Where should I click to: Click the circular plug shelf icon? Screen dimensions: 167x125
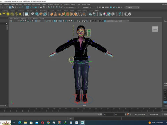point(126,14)
